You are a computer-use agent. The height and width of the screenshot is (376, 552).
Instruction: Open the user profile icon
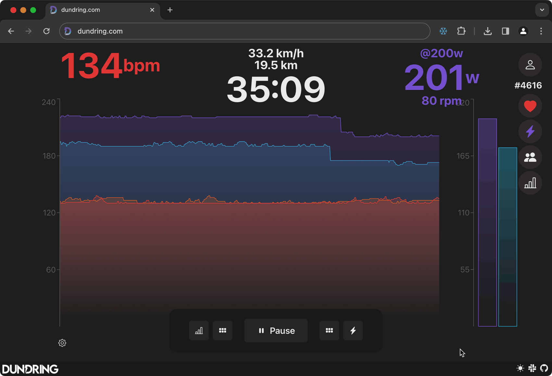(530, 65)
